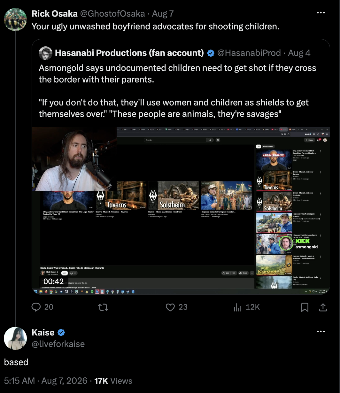
Task: Go to the @GhostofOsaka handle
Action: pyautogui.click(x=112, y=13)
